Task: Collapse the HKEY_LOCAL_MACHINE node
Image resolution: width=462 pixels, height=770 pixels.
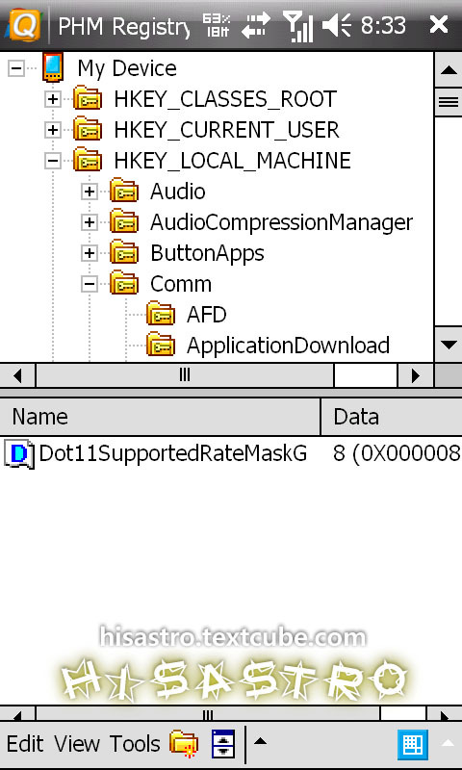Action: 53,161
